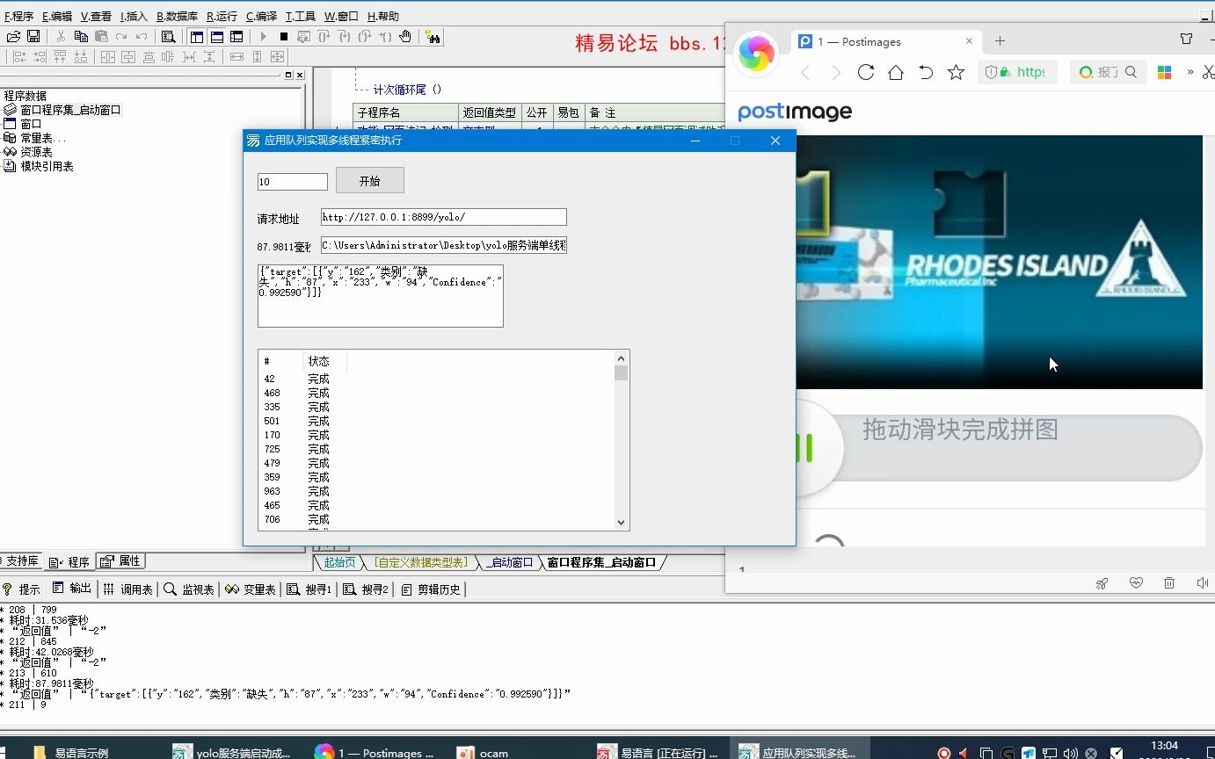Viewport: 1215px width, 759px height.
Task: Click the 请求地址 URL input field
Action: 444,217
